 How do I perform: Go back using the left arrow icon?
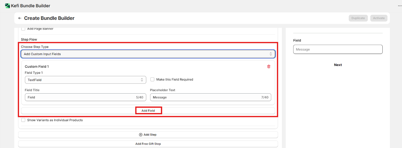coord(20,18)
